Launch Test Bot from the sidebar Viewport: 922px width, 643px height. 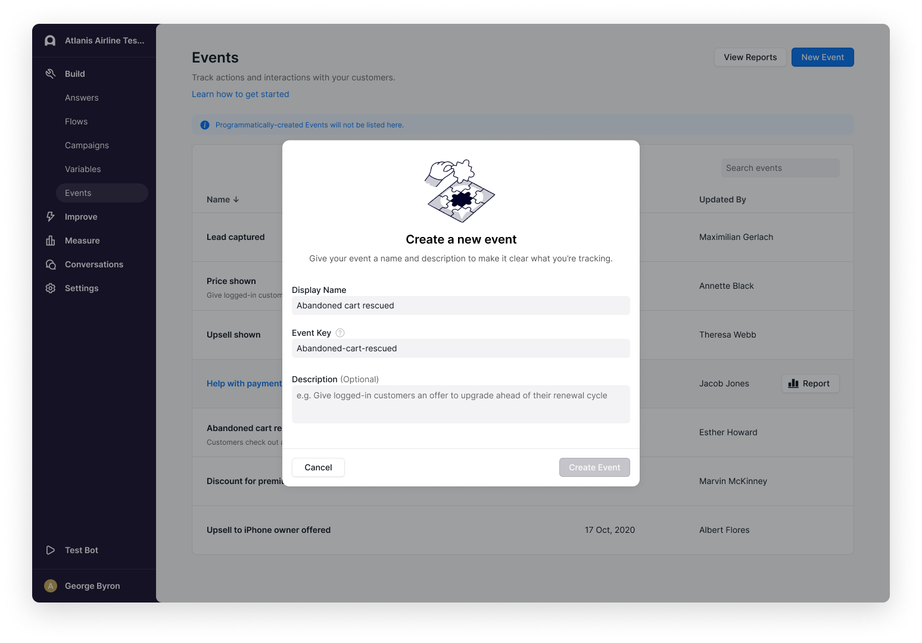pyautogui.click(x=82, y=550)
